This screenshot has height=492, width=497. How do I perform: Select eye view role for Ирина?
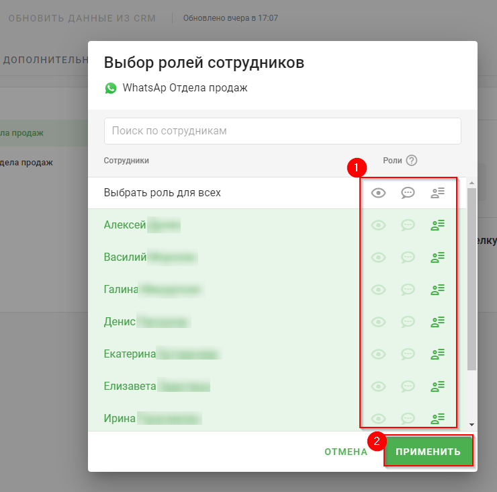click(378, 419)
